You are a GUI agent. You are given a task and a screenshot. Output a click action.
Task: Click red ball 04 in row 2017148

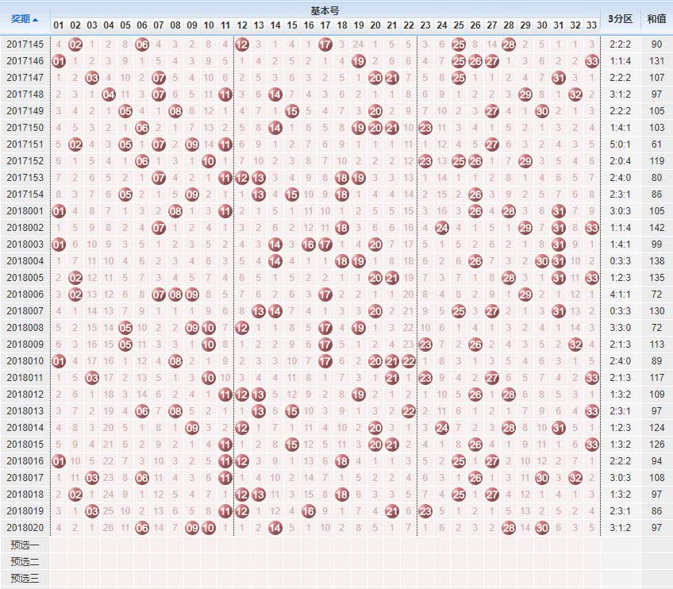point(109,94)
